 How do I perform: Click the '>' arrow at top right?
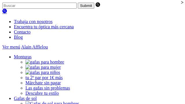click(x=182, y=3)
